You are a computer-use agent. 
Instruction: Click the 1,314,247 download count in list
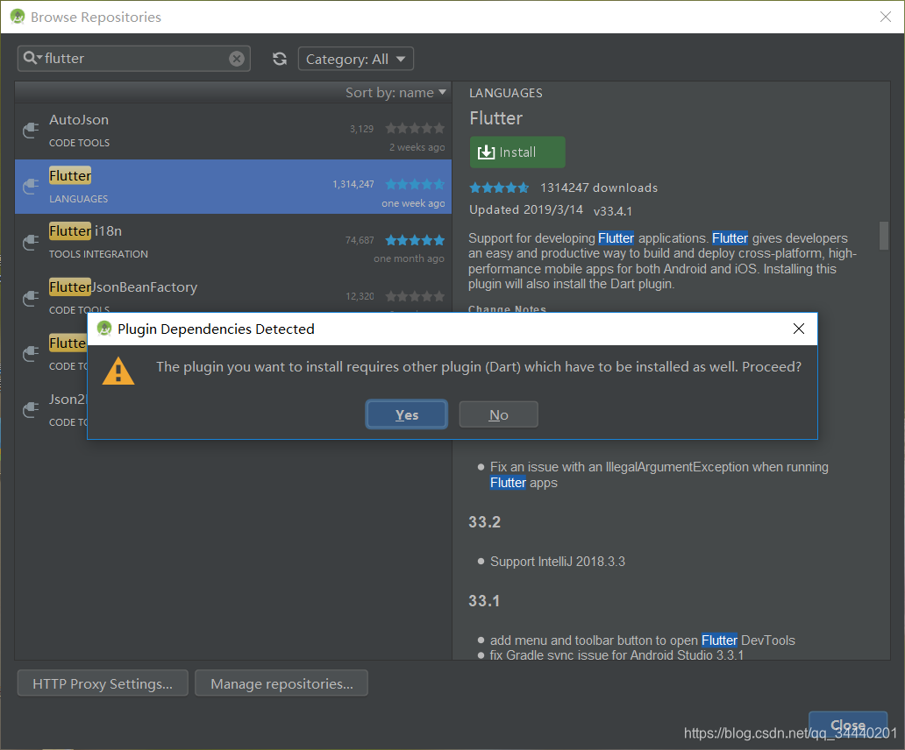[x=353, y=184]
